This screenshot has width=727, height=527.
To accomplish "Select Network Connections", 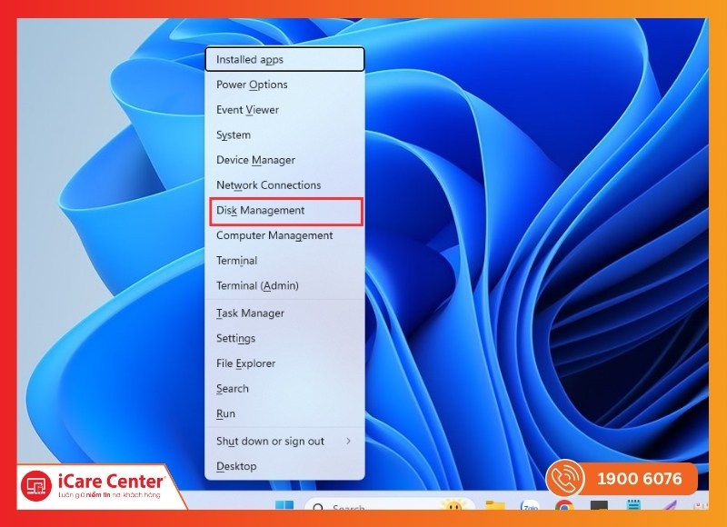I will click(267, 184).
